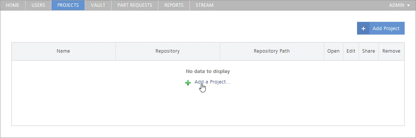Image resolution: width=416 pixels, height=138 pixels.
Task: Click the white plus icon on Add Project
Action: (363, 28)
